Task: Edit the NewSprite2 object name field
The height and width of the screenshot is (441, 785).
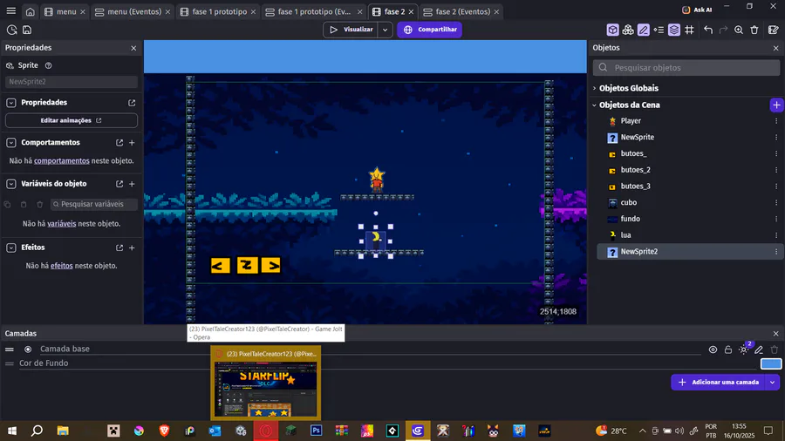Action: [72, 82]
